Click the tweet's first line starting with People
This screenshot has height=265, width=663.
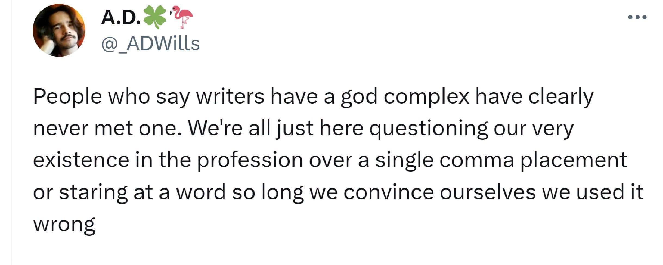(x=313, y=96)
